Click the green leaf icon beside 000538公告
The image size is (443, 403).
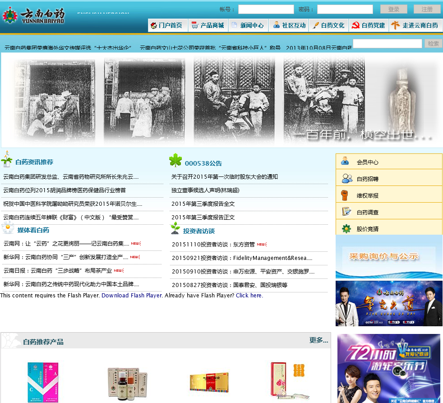[175, 160]
